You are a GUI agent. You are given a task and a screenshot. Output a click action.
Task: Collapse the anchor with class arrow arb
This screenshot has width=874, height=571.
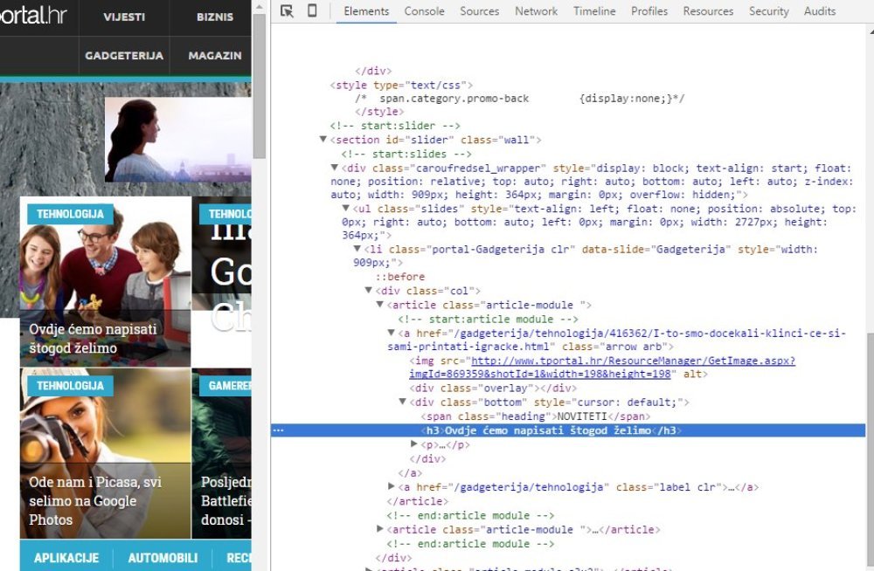(392, 333)
